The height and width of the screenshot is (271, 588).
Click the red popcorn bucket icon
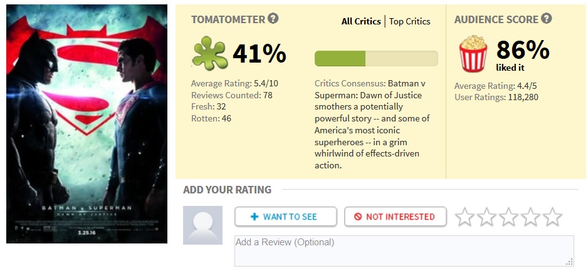(x=473, y=54)
